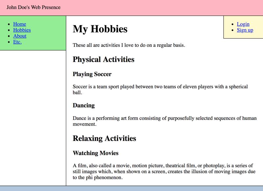
Task: Click the intro sentence about regular activities
Action: click(129, 45)
